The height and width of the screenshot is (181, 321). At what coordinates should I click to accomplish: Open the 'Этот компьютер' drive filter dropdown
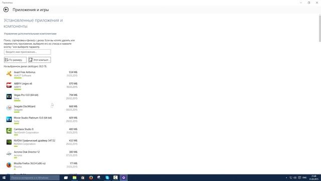coord(40,60)
